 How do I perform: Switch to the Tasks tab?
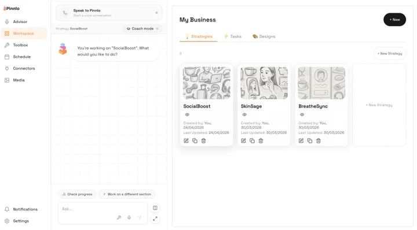[233, 36]
